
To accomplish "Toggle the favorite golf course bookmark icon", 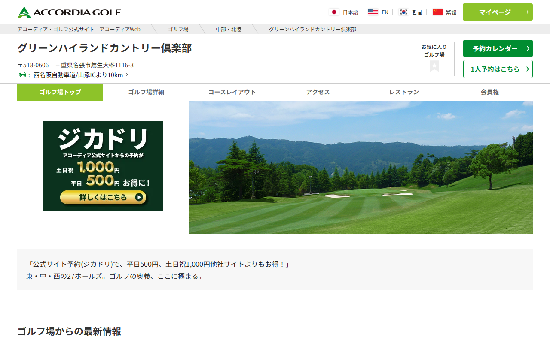I will coord(434,66).
